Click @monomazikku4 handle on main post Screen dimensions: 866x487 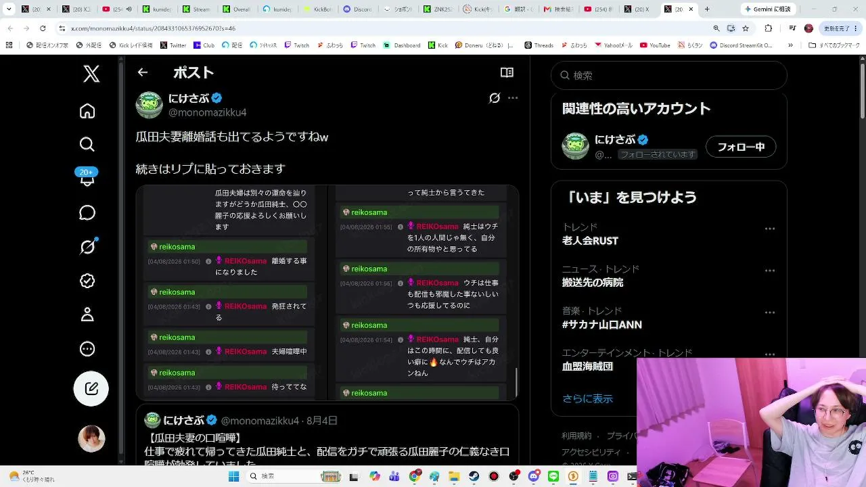pyautogui.click(x=207, y=112)
